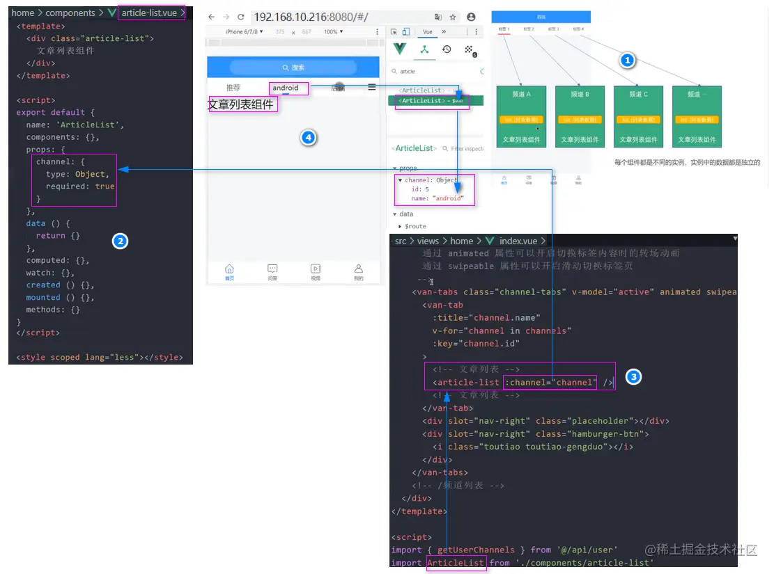This screenshot has width=774, height=574.
Task: Select the Vue tab in DevTools
Action: [428, 31]
